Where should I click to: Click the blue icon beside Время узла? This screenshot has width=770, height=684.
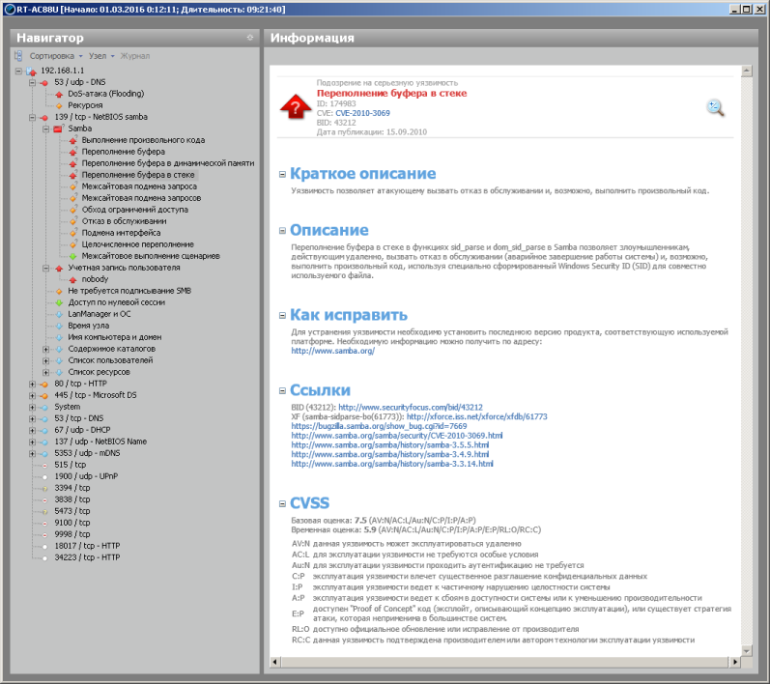click(x=59, y=326)
